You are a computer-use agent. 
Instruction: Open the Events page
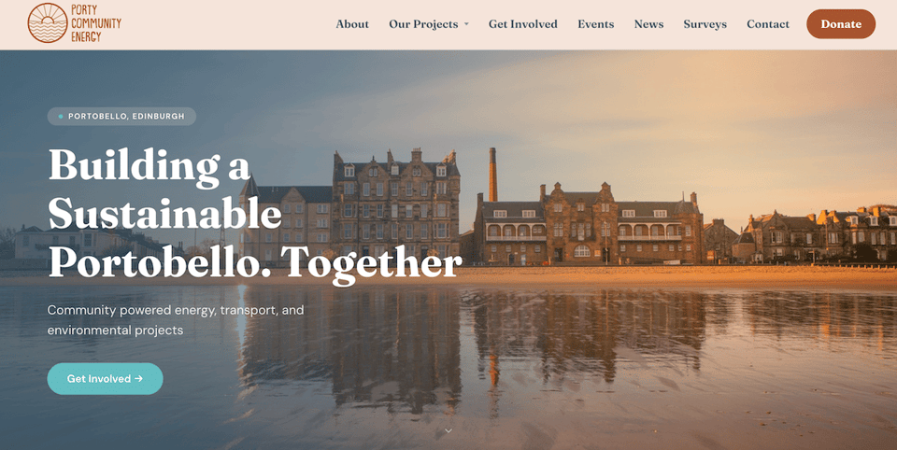click(x=595, y=24)
